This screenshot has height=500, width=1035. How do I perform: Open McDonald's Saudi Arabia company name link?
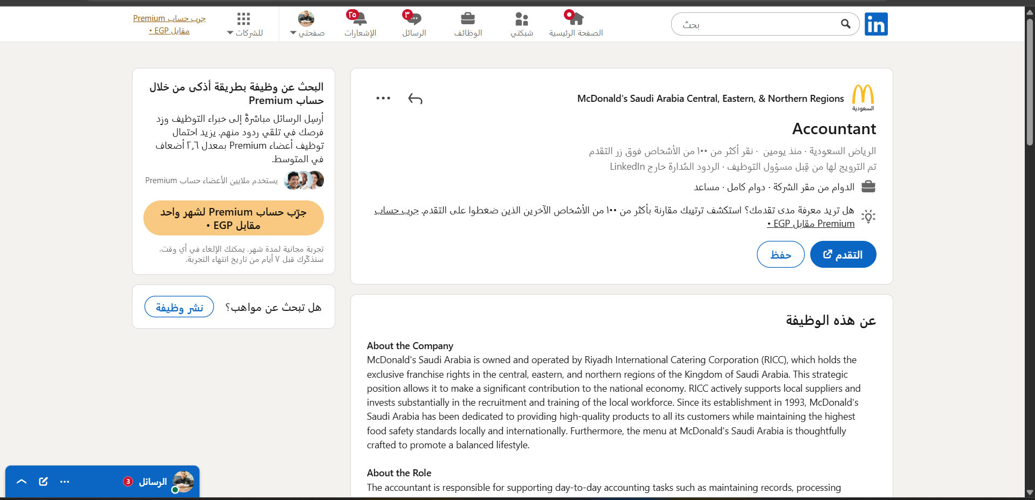click(710, 99)
